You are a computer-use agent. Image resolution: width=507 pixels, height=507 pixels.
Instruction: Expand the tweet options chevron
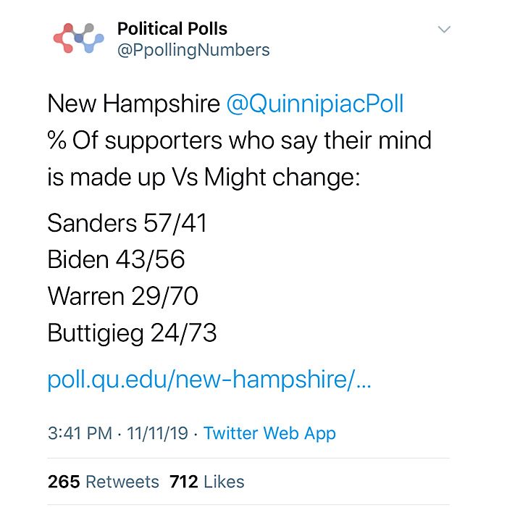pyautogui.click(x=444, y=30)
